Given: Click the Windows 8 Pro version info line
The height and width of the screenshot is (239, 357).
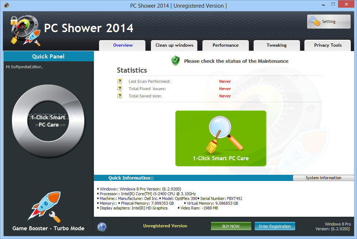Looking at the screenshot, I should pos(139,189).
